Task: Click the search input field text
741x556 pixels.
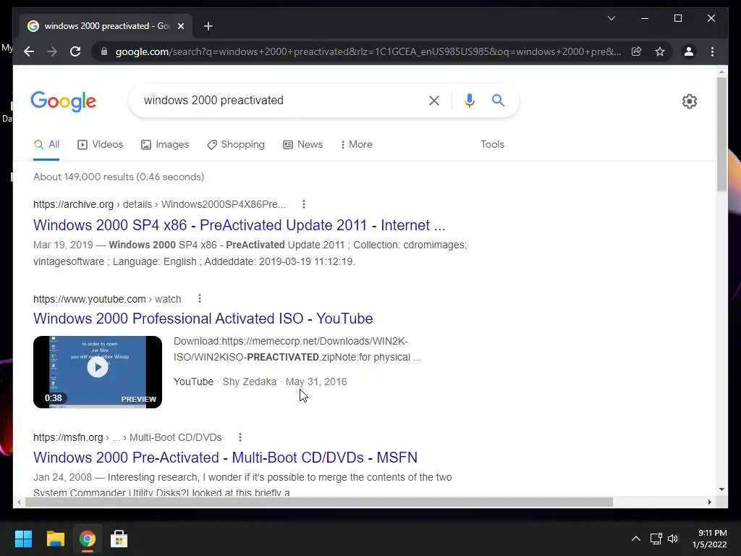Action: [213, 100]
